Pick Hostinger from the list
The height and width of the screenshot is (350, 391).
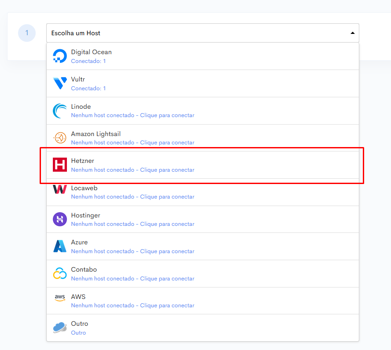click(x=85, y=215)
